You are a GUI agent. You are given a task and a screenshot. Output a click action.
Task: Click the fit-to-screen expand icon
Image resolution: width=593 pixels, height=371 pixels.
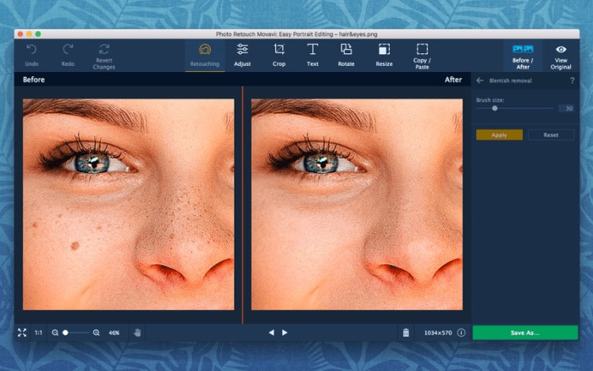coord(22,333)
